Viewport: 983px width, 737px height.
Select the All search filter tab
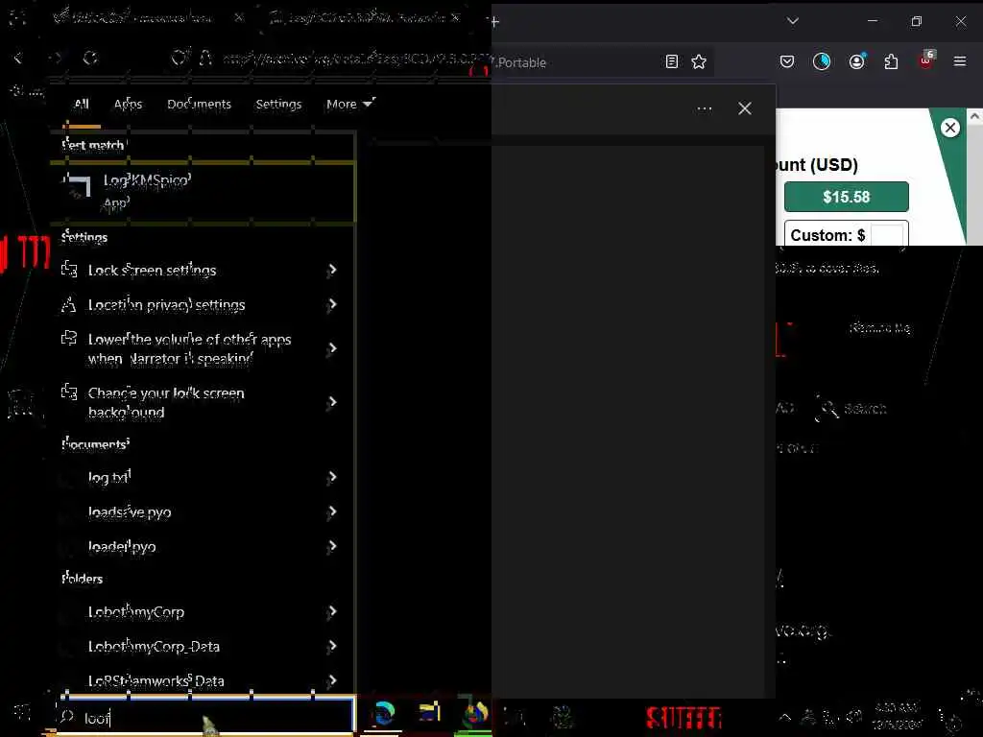tap(82, 104)
